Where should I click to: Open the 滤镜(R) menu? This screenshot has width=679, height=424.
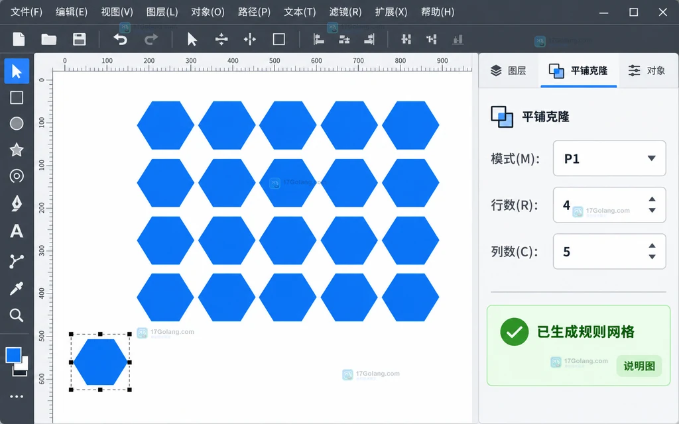click(345, 12)
